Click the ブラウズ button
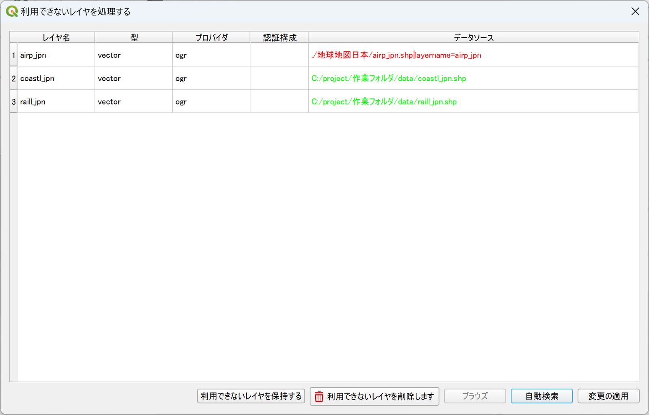 (x=475, y=396)
